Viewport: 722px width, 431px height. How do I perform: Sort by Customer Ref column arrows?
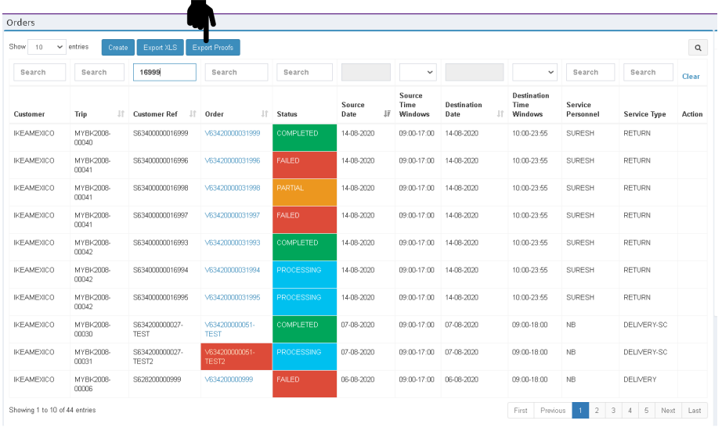[x=193, y=113]
